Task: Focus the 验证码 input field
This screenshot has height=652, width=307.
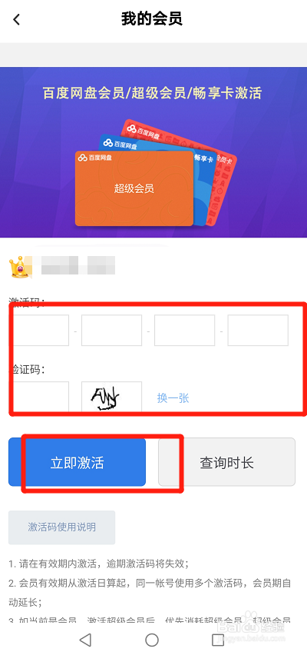Action: click(x=40, y=397)
